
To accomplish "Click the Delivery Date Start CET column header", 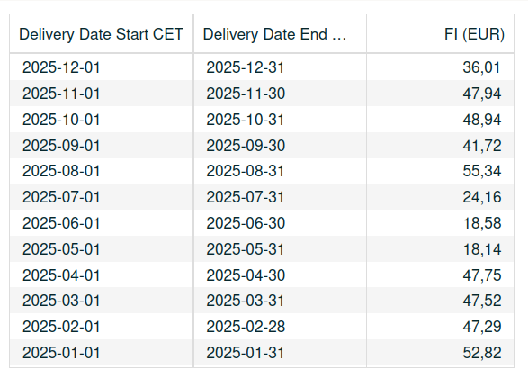I will 101,34.
